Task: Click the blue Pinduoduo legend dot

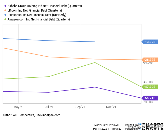Action: click(x=5, y=15)
